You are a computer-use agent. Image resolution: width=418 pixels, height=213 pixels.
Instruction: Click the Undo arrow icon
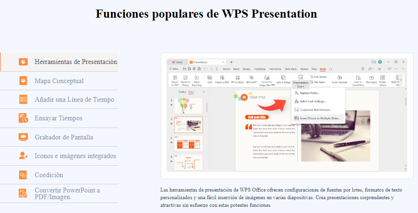coord(205,69)
